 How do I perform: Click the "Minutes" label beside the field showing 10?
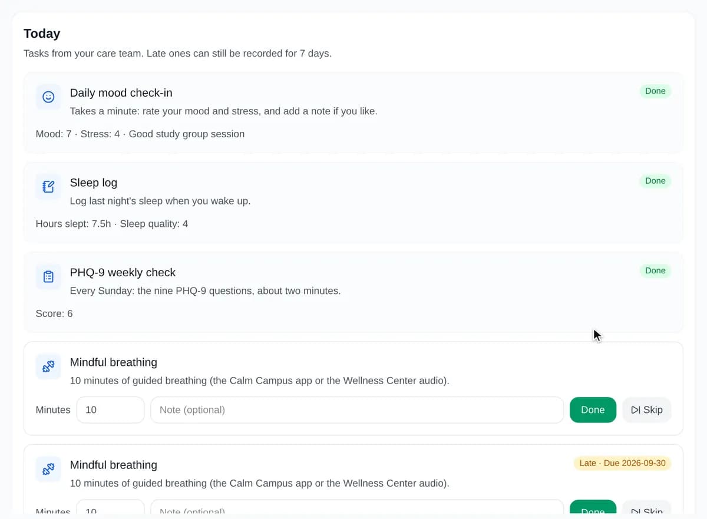[53, 410]
